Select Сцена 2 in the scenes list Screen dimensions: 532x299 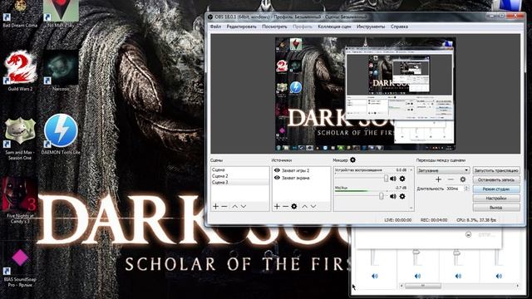pyautogui.click(x=240, y=176)
